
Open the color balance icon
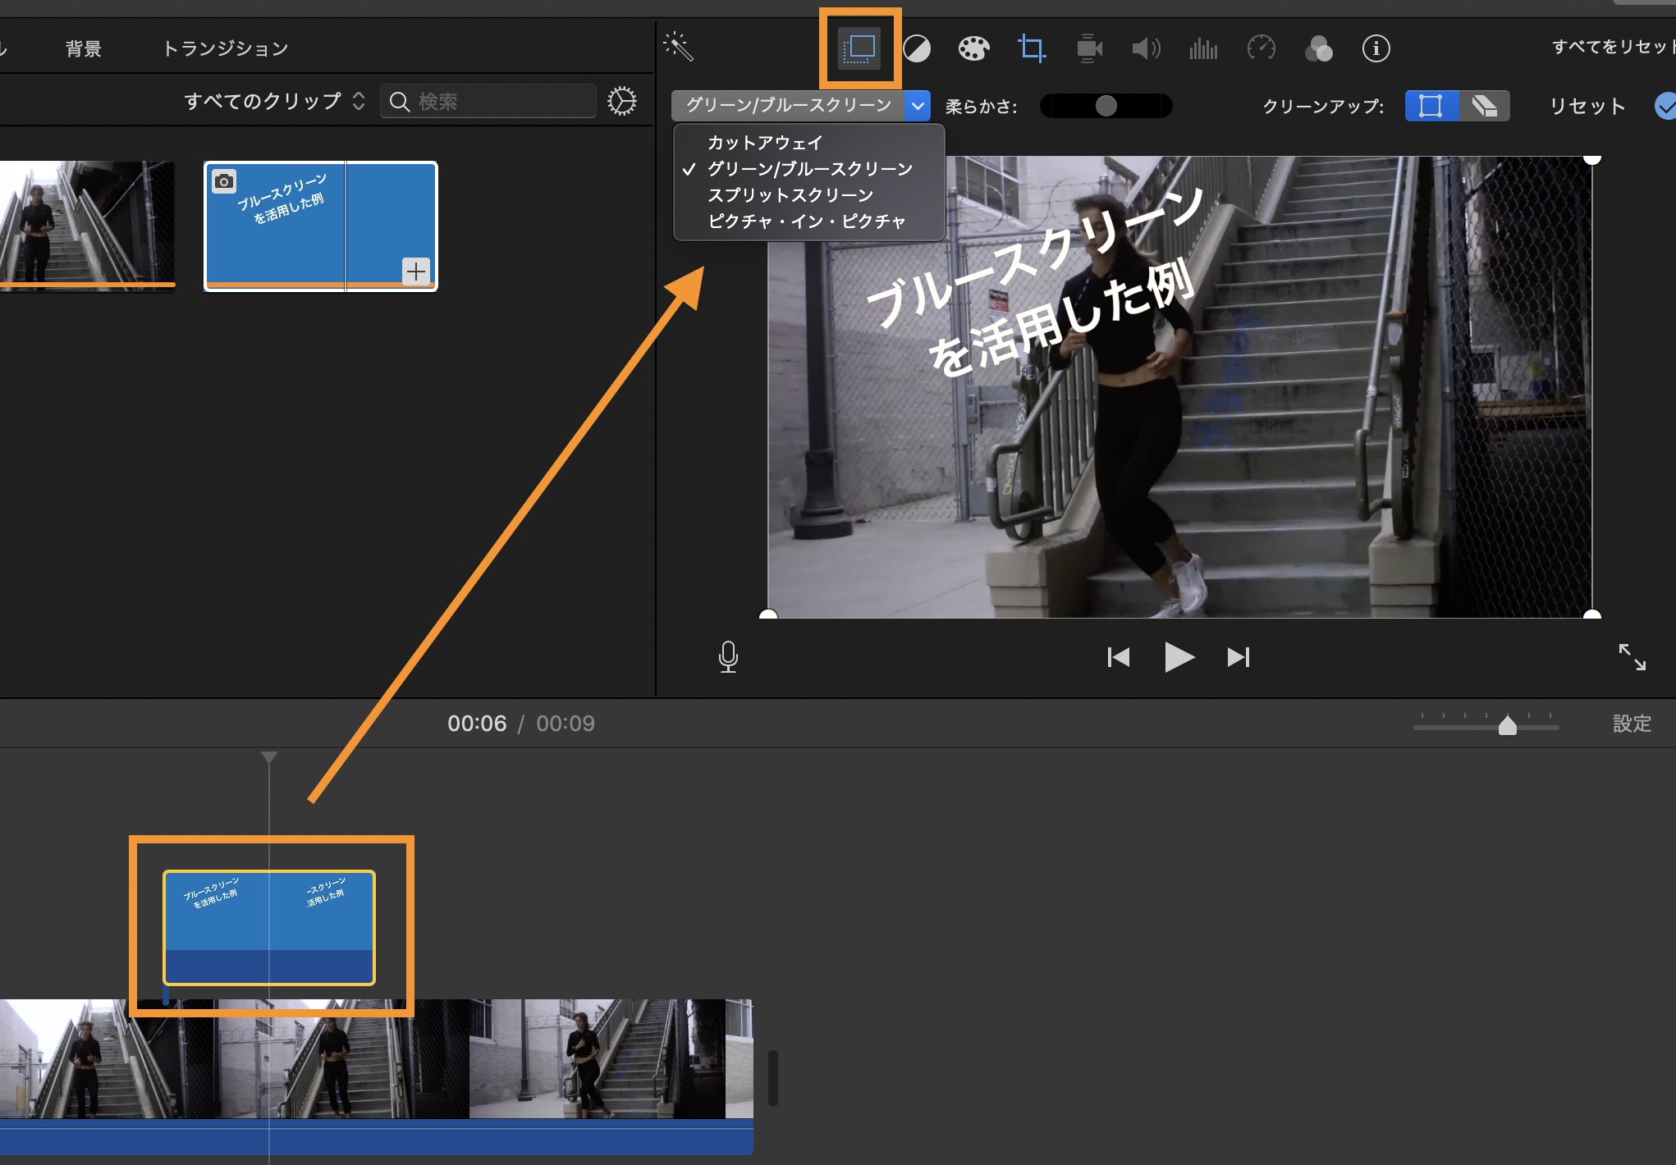coord(917,49)
